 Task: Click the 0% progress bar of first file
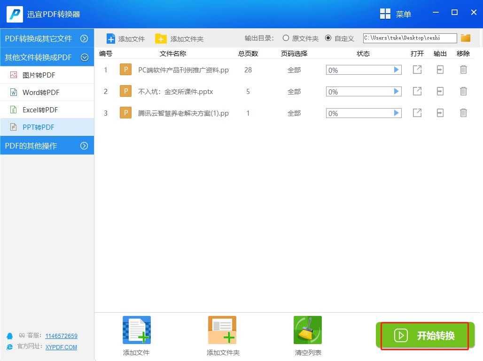(x=364, y=70)
